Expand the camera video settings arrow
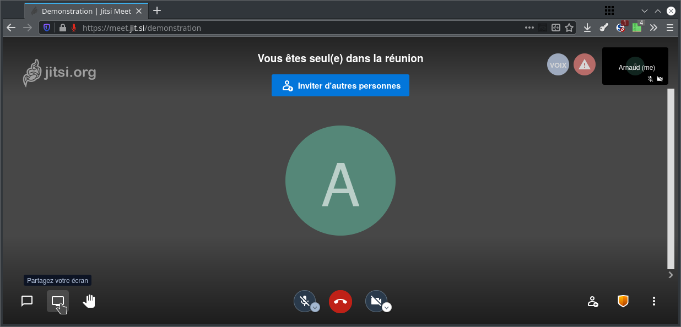The height and width of the screenshot is (327, 681). pyautogui.click(x=387, y=307)
